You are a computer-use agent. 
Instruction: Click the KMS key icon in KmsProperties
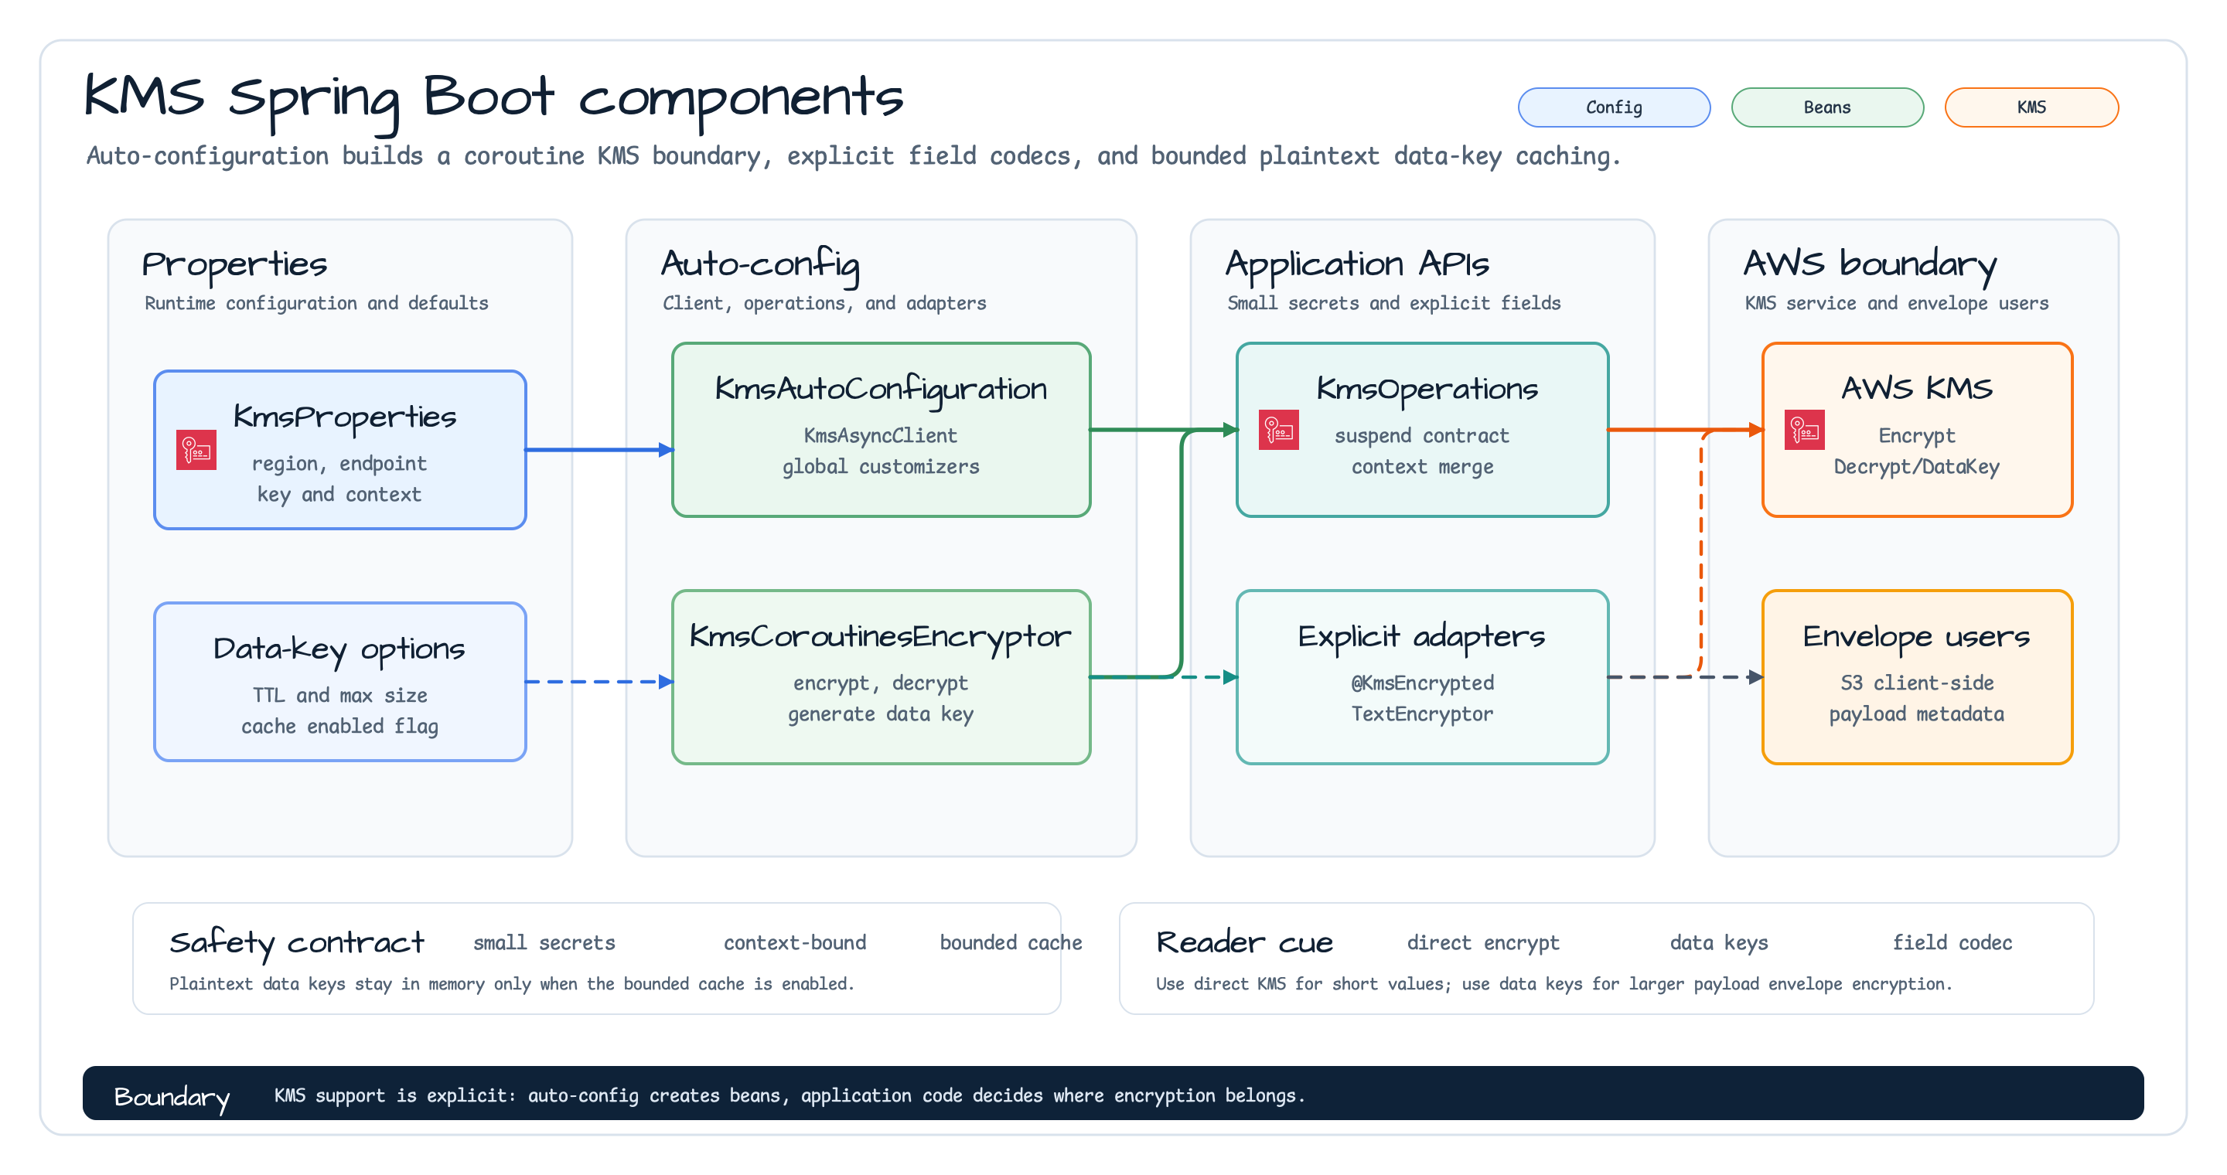[x=196, y=450]
